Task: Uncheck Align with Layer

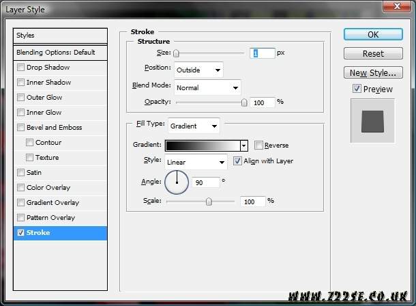Action: [237, 161]
